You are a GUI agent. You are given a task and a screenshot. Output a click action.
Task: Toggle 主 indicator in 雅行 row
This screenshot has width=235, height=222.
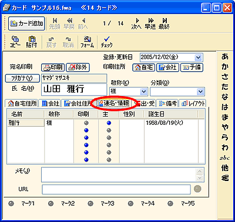pyautogui.click(x=109, y=123)
